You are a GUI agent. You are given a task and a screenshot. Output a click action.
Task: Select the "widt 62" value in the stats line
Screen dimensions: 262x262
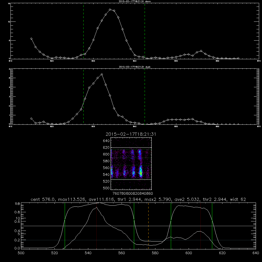tap(238, 199)
